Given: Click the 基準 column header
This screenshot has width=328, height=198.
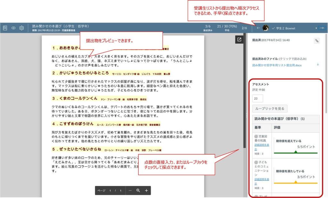Looking at the screenshot, I should click(258, 128).
